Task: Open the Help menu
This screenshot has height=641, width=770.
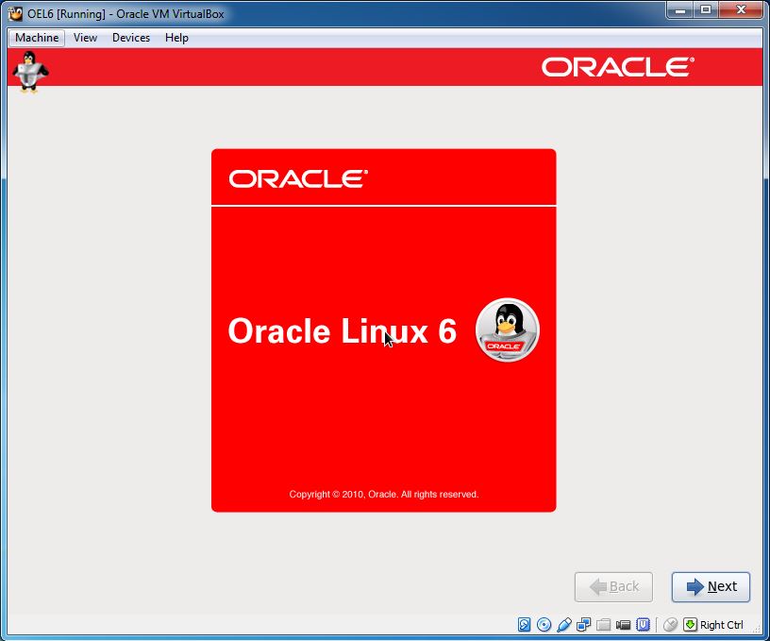Action: [176, 38]
